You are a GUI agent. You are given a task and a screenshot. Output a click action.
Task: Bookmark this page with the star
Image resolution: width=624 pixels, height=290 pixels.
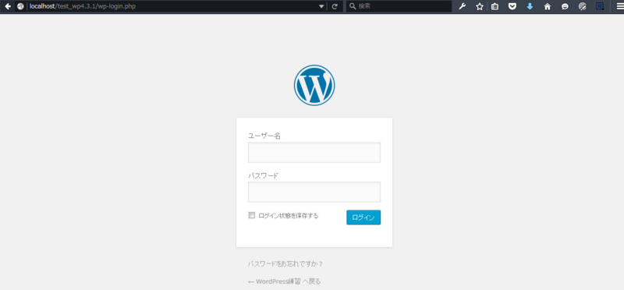pyautogui.click(x=480, y=6)
